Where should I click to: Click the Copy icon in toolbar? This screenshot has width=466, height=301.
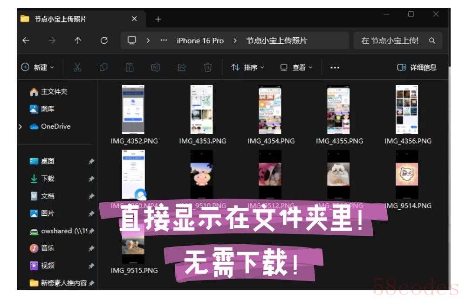pyautogui.click(x=103, y=68)
